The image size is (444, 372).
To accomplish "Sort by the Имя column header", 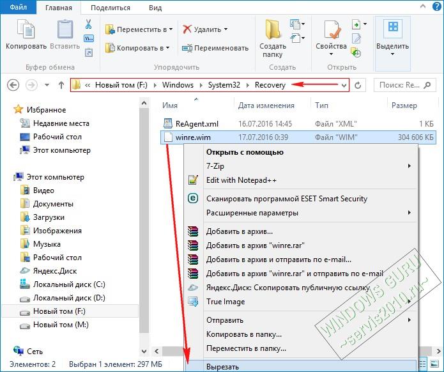I will click(x=170, y=105).
